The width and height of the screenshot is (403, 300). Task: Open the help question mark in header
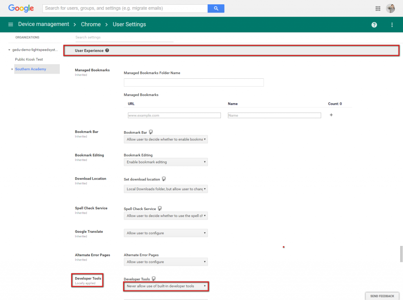[x=374, y=25]
